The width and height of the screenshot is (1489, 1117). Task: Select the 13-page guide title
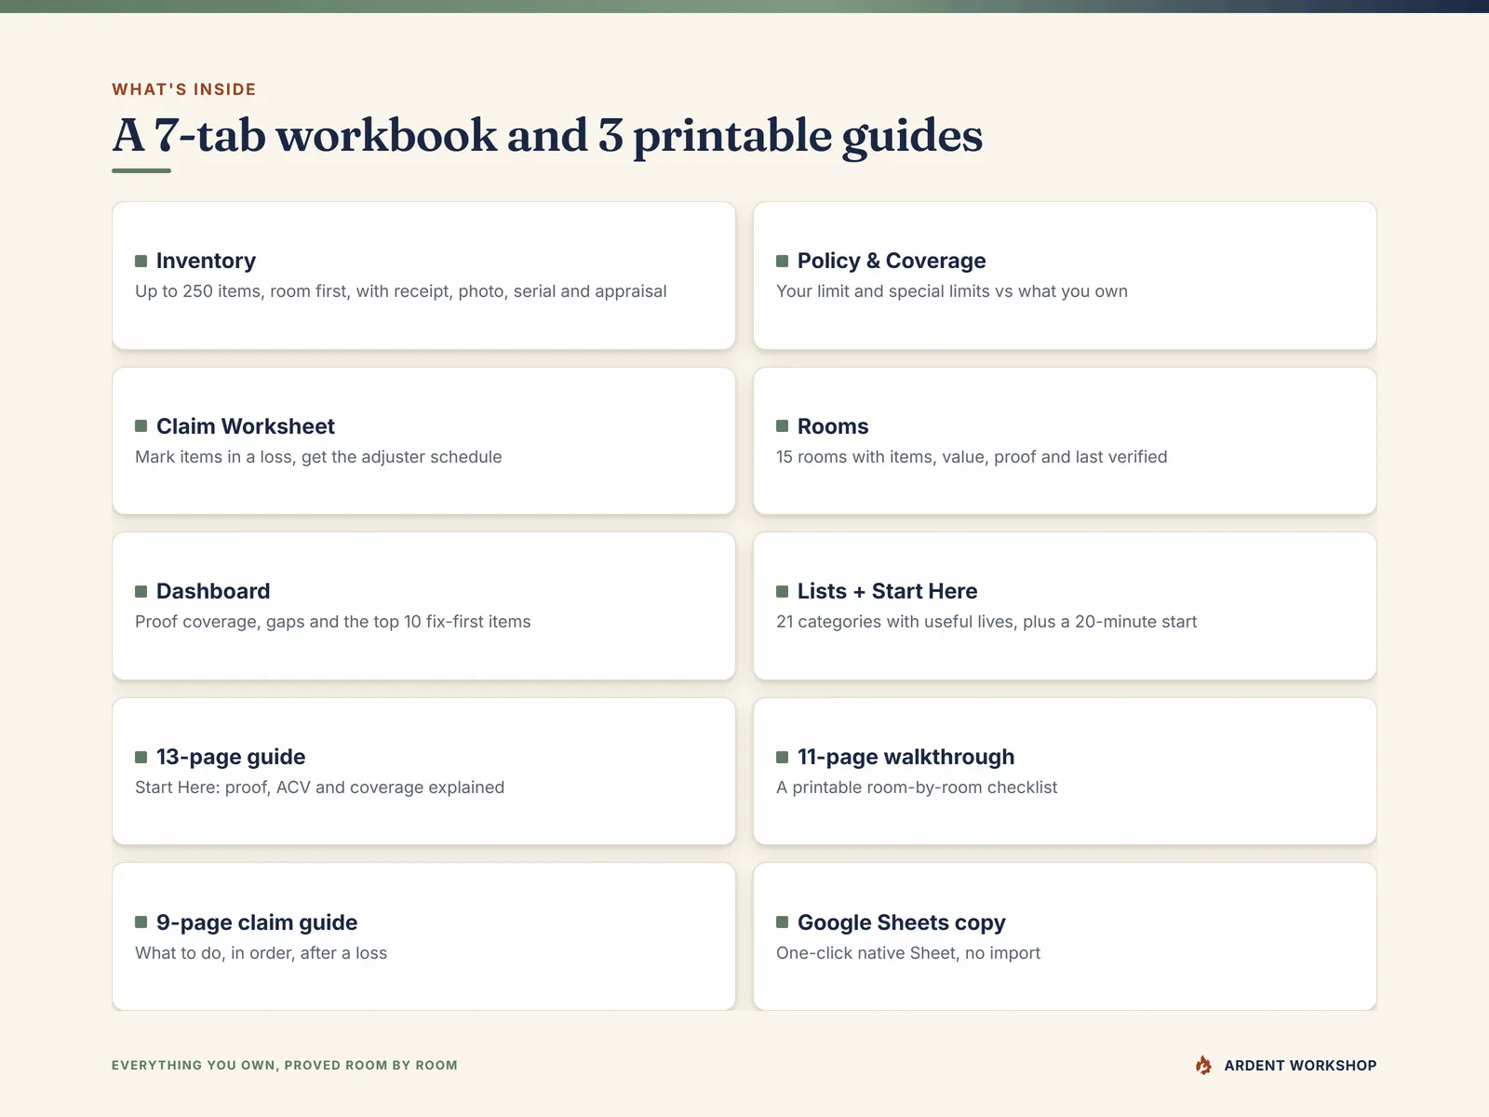pos(231,757)
